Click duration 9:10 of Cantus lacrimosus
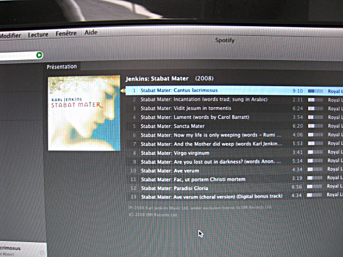The width and height of the screenshot is (343, 257). click(297, 91)
